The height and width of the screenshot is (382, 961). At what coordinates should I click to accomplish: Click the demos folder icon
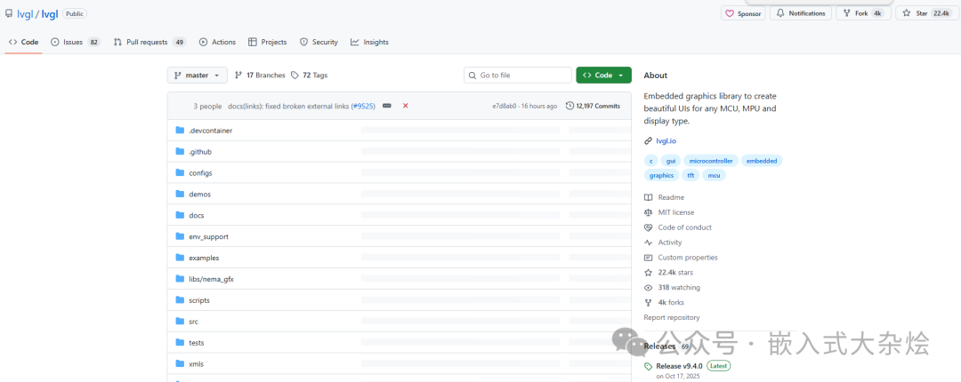click(x=180, y=194)
